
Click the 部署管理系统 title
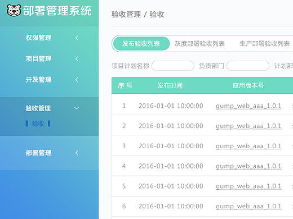[x=57, y=11]
